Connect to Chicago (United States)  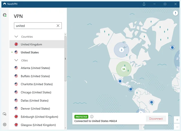click(x=37, y=92)
